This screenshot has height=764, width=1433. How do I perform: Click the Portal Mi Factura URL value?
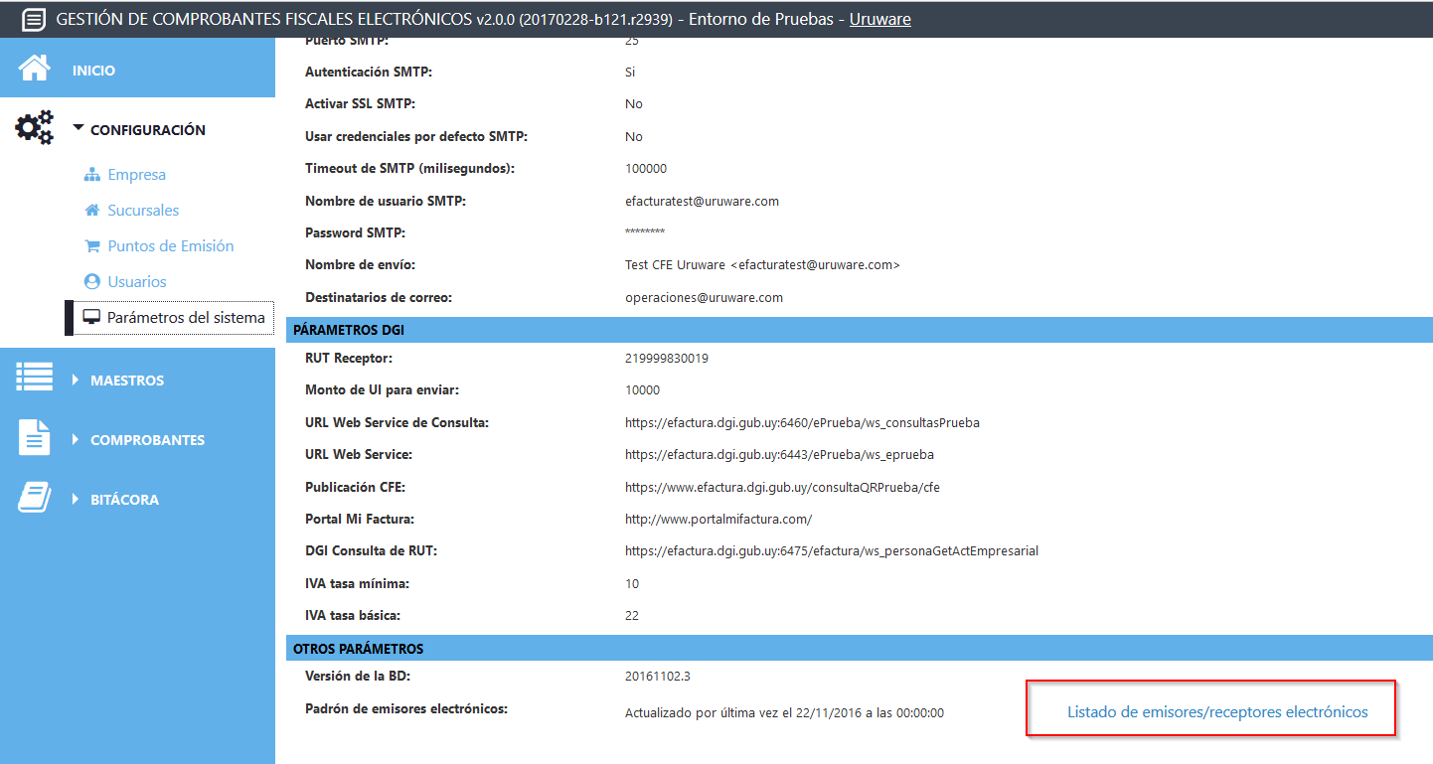pos(718,519)
